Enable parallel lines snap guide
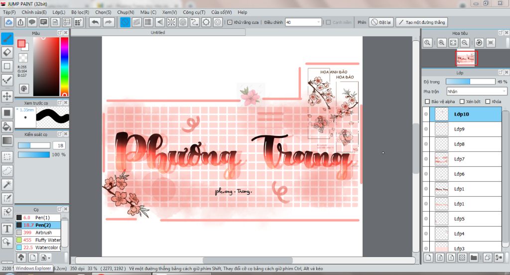The height and width of the screenshot is (275, 510). 137,22
